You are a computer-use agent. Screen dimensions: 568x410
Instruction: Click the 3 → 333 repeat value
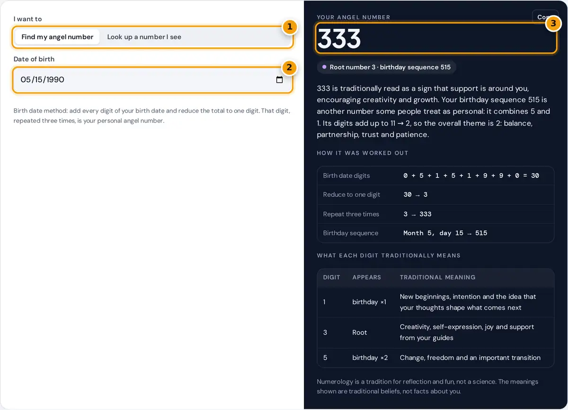[417, 214]
